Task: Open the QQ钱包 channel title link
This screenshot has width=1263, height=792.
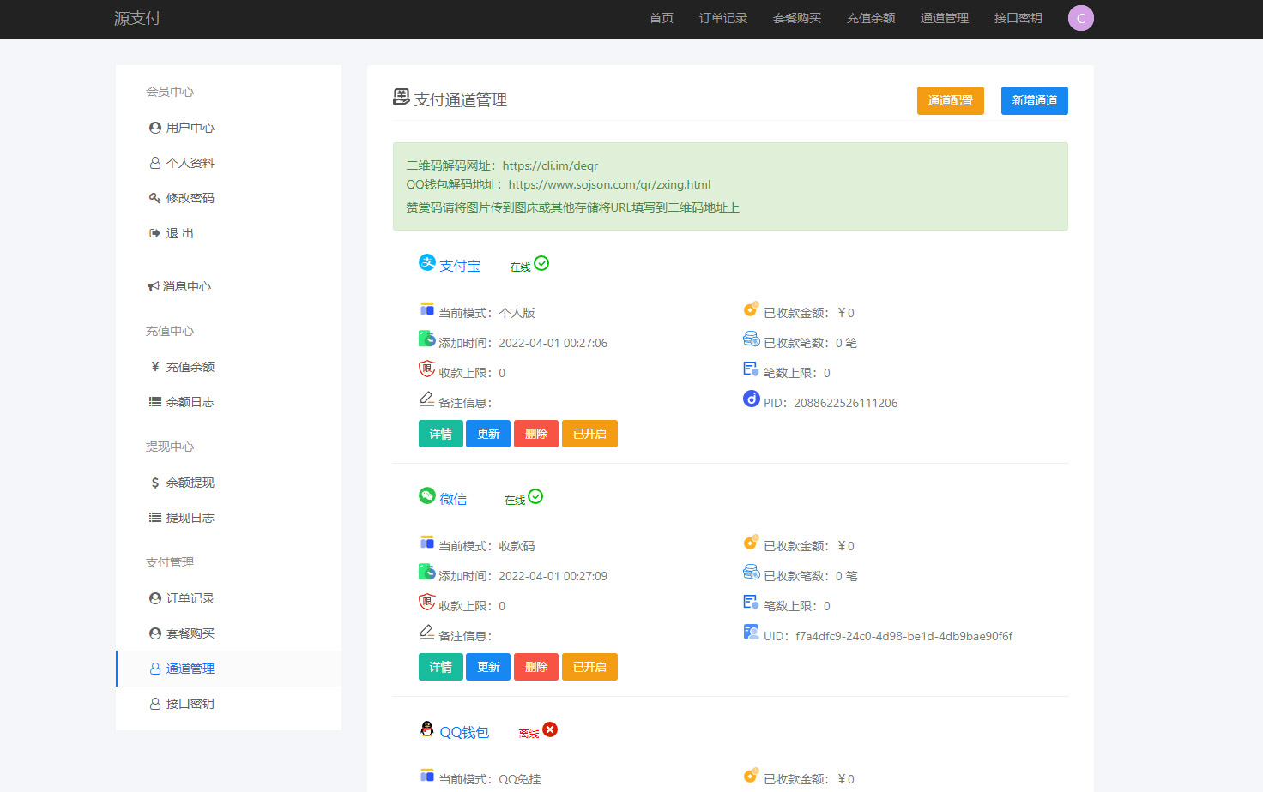Action: point(464,733)
